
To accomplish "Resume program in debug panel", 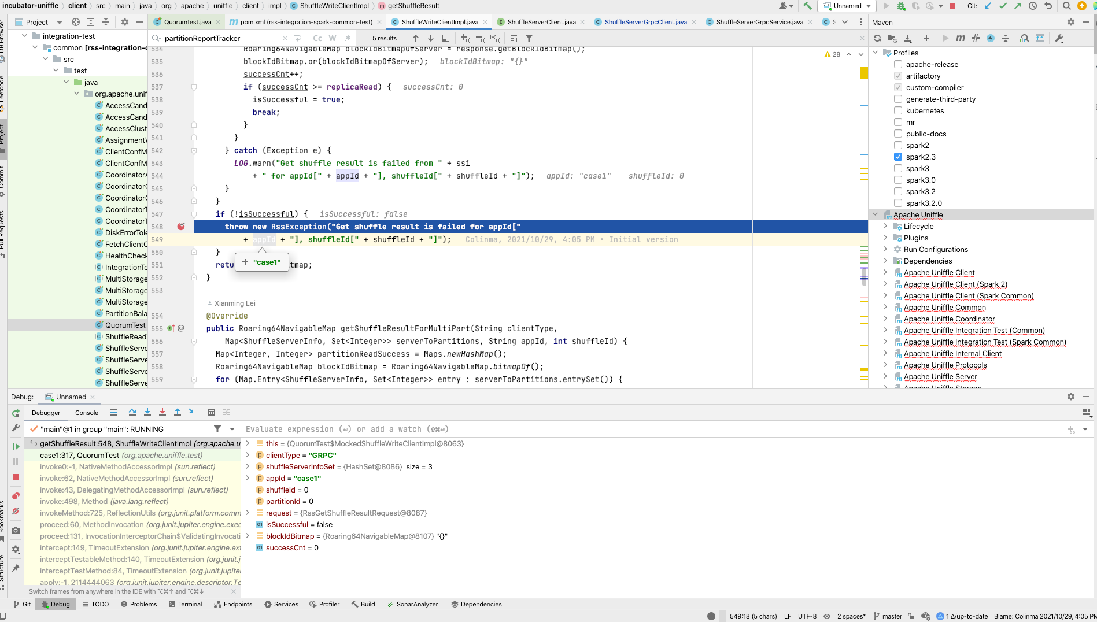I will [x=16, y=446].
